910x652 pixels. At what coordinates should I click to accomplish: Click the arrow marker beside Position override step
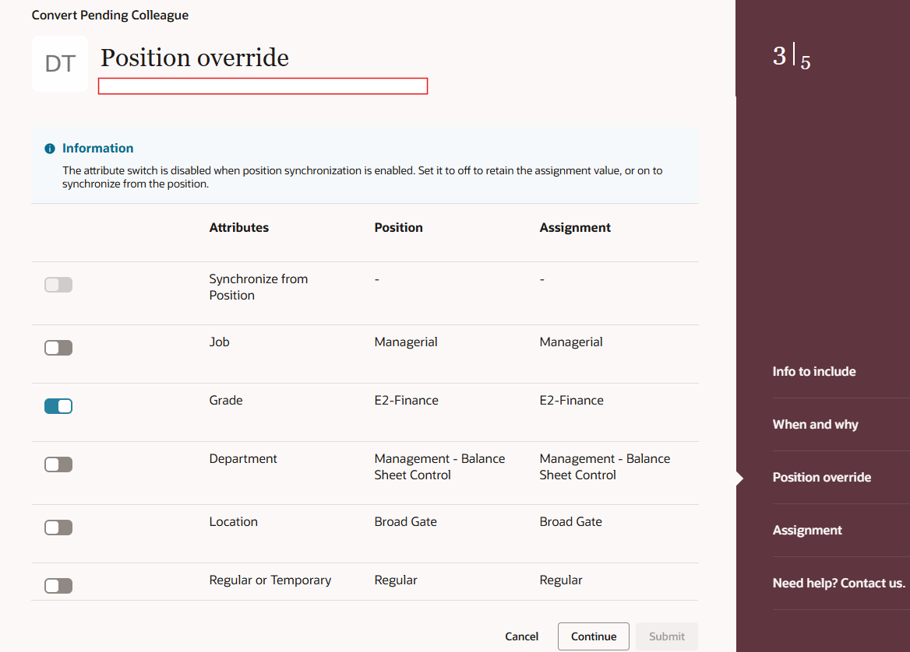pyautogui.click(x=738, y=478)
